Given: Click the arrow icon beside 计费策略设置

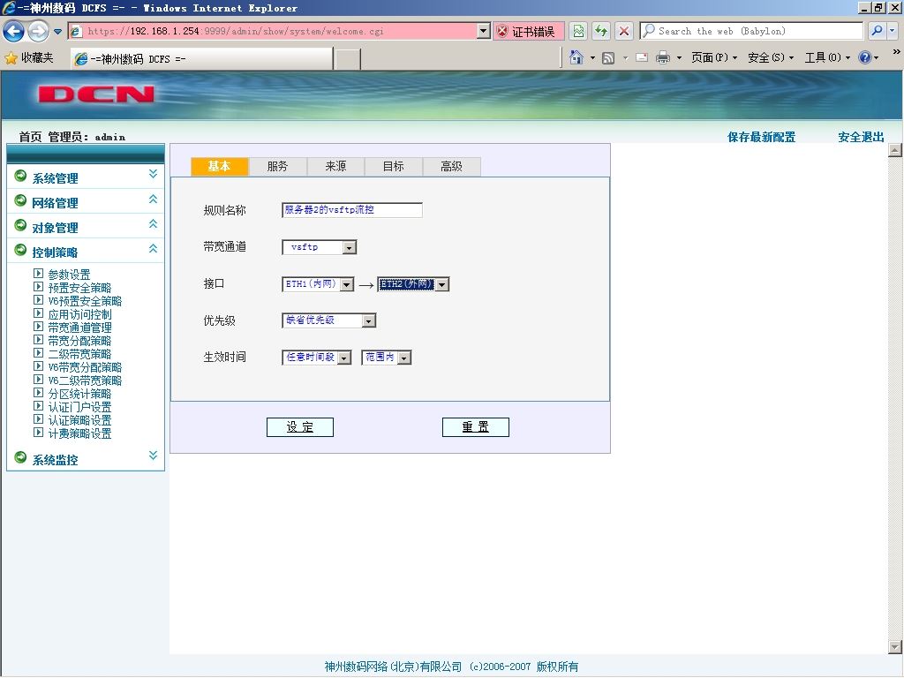Looking at the screenshot, I should [38, 433].
